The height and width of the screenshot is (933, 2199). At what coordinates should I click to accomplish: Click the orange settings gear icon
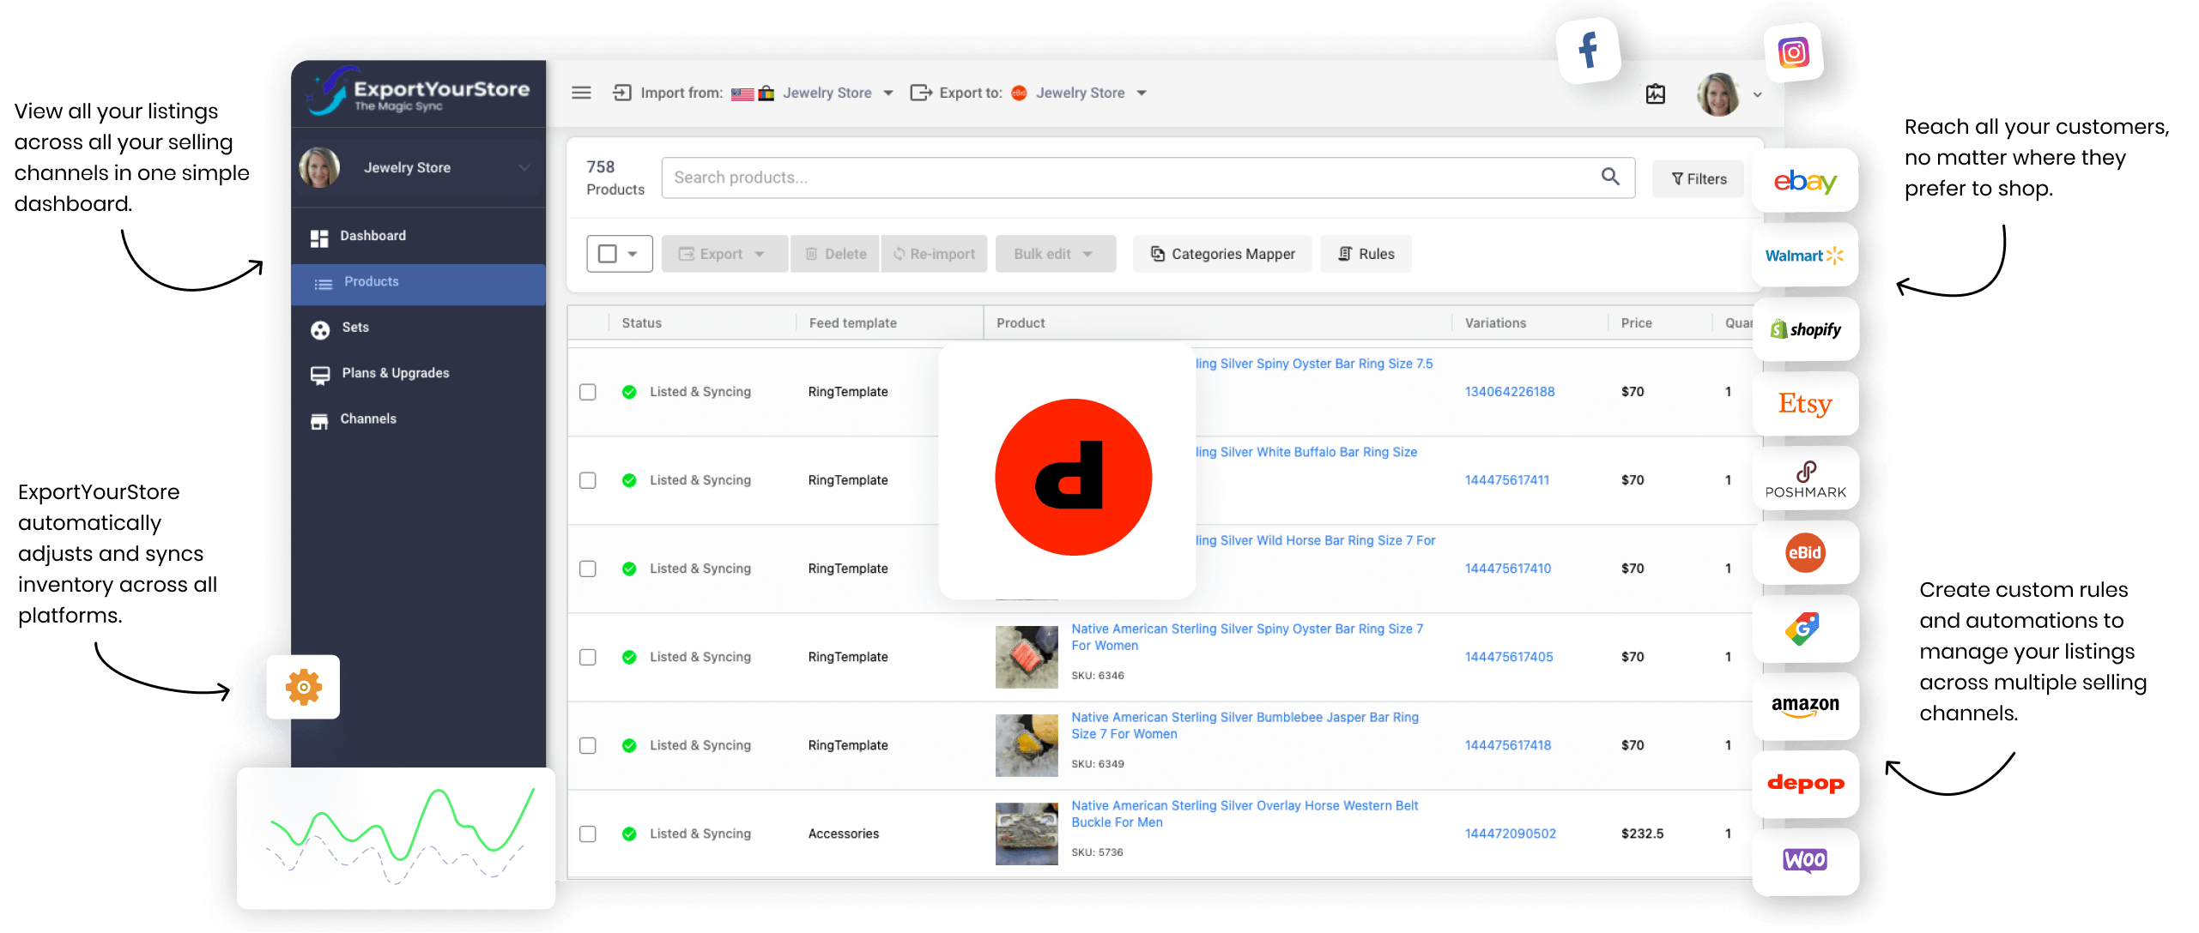click(303, 687)
